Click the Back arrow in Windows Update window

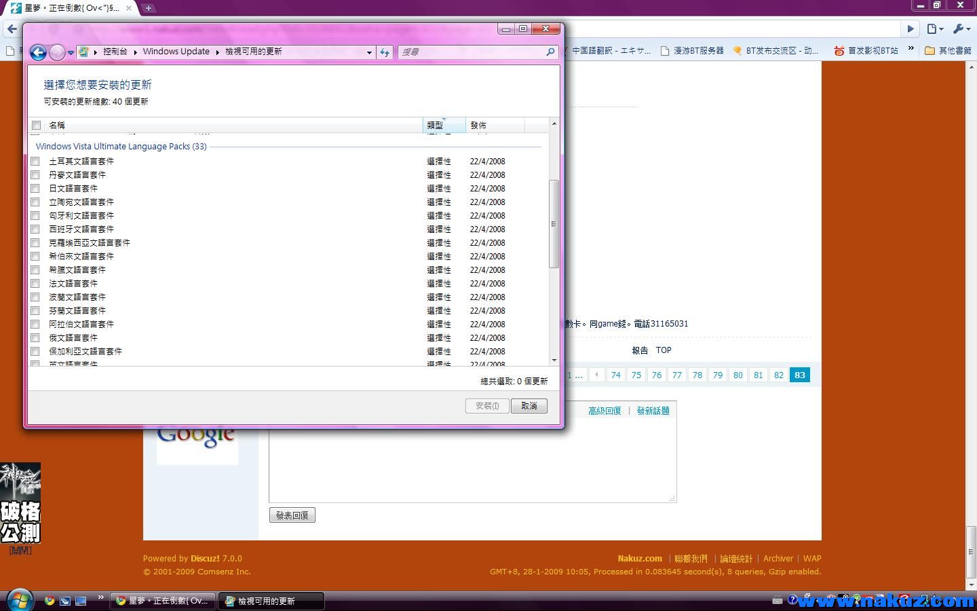point(39,52)
